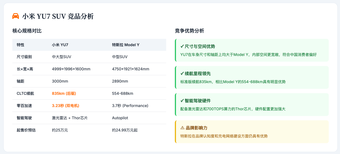The height and width of the screenshot is (154, 340).
Task: Click the 特性 column header
Action: pyautogui.click(x=20, y=45)
